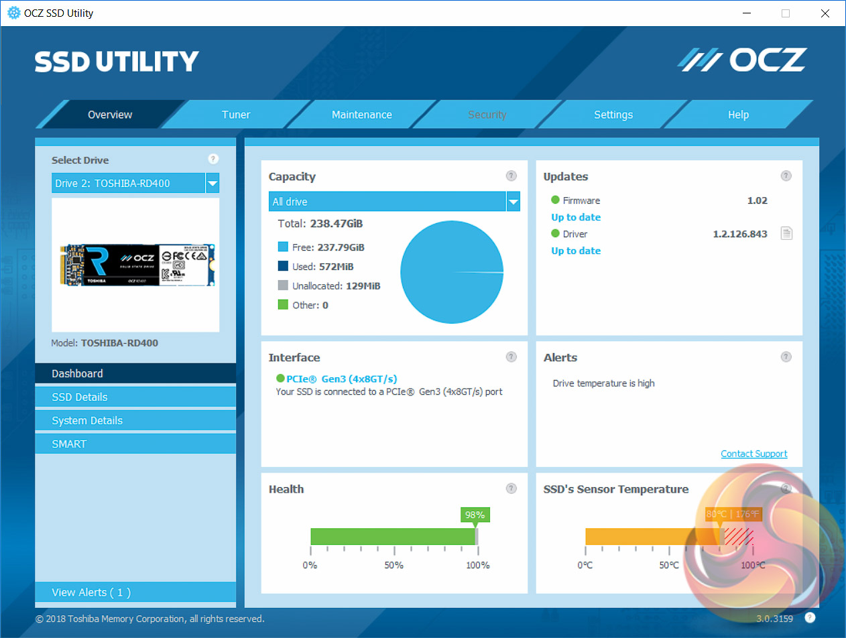846x638 pixels.
Task: Click the Alerts section help icon
Action: click(x=786, y=357)
